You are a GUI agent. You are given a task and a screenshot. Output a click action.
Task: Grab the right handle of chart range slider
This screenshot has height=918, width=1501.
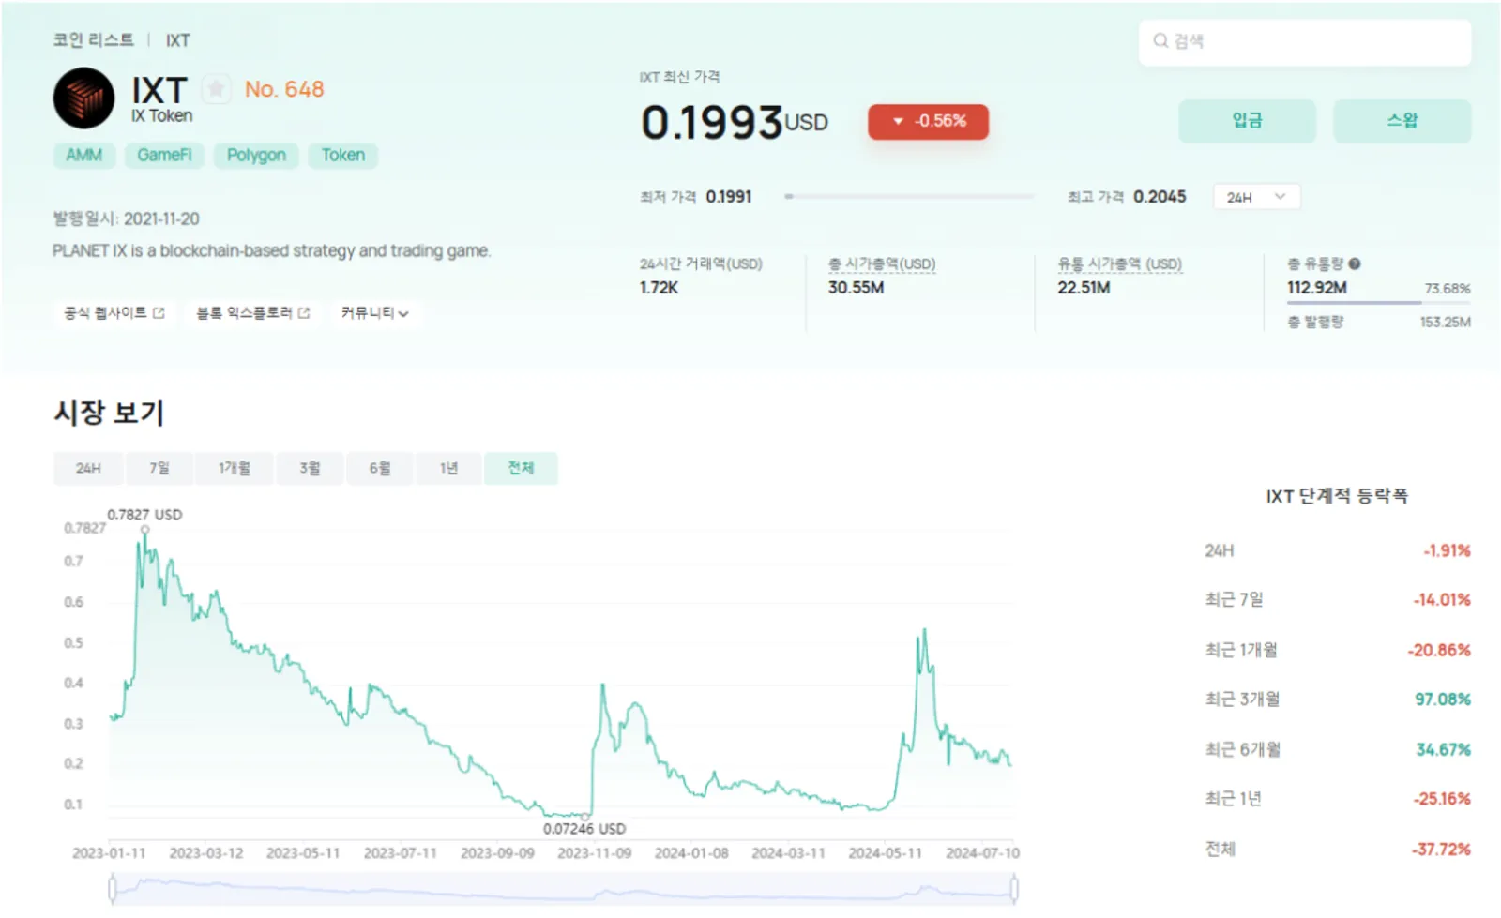pos(1014,888)
